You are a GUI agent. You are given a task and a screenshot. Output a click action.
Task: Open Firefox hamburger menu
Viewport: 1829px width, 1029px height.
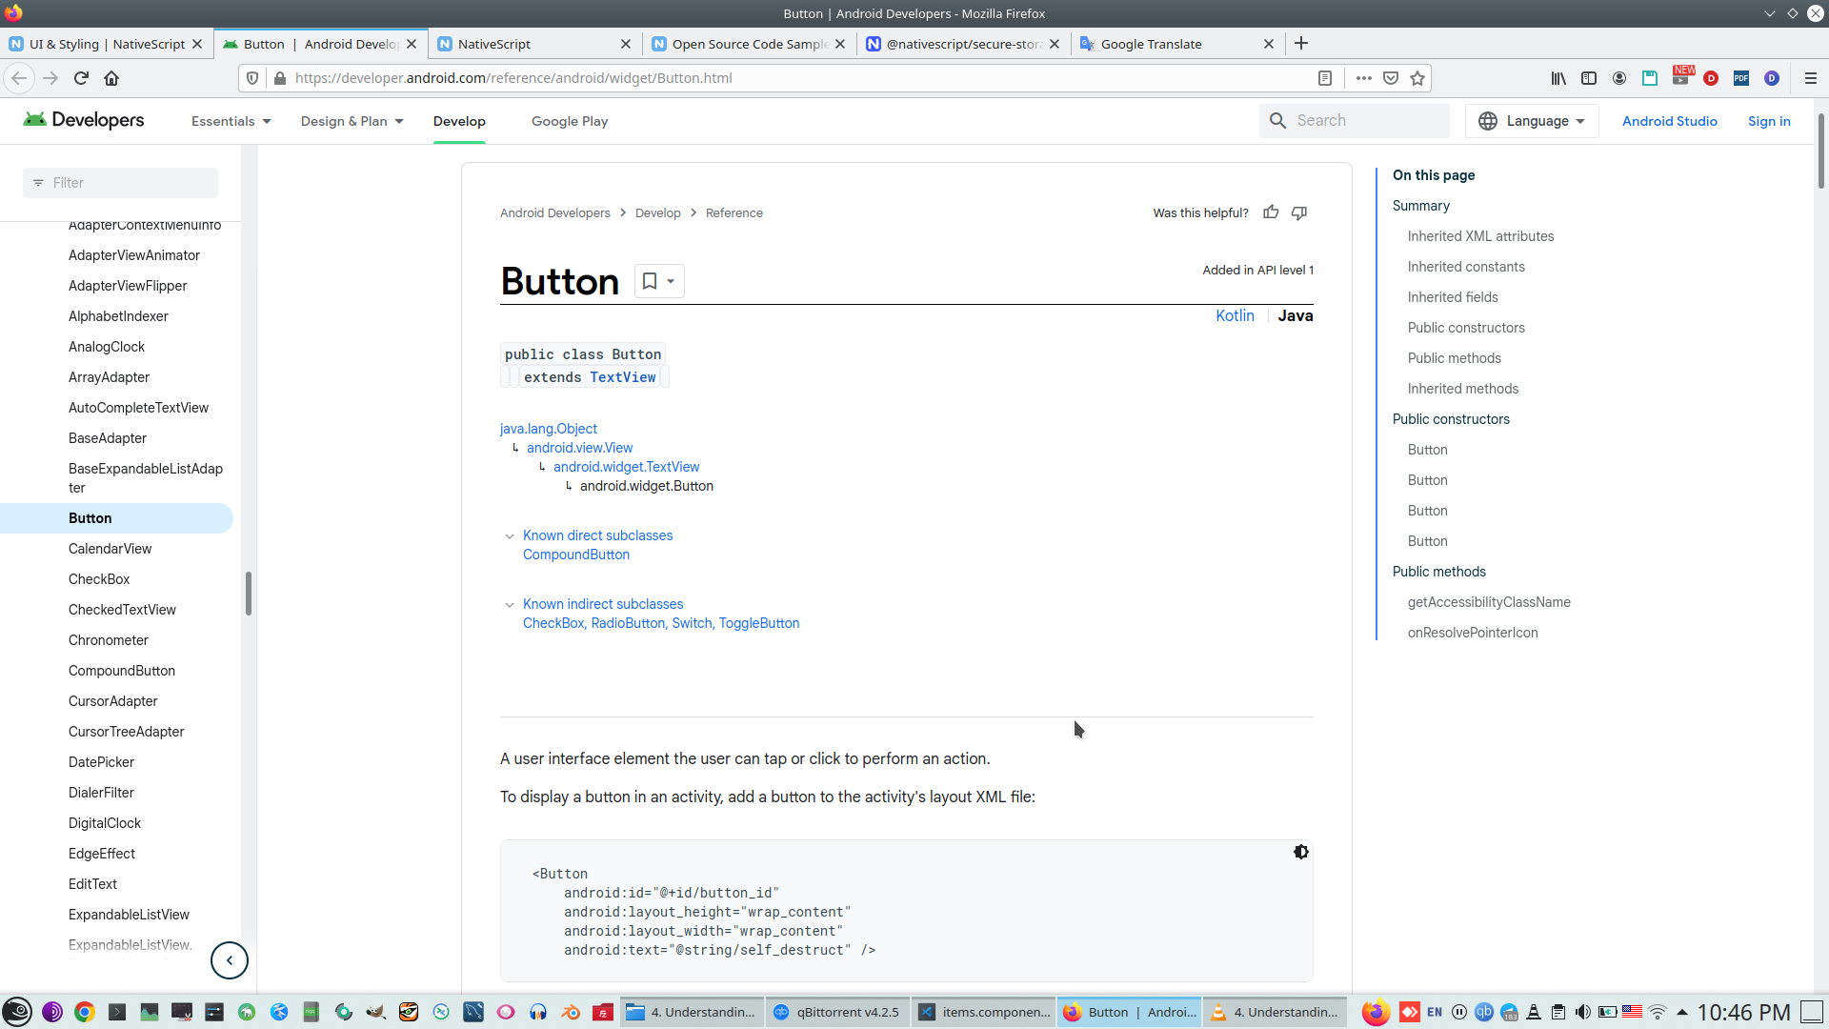(x=1810, y=78)
